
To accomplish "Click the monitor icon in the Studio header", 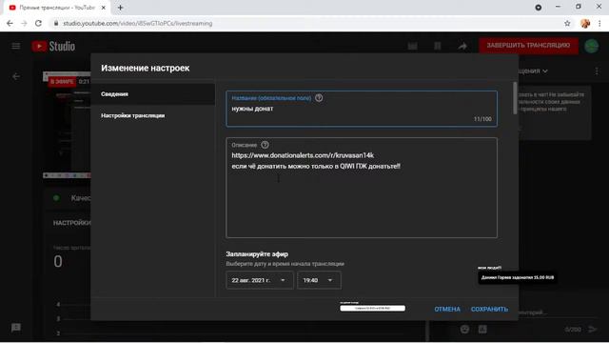I will 412,47.
